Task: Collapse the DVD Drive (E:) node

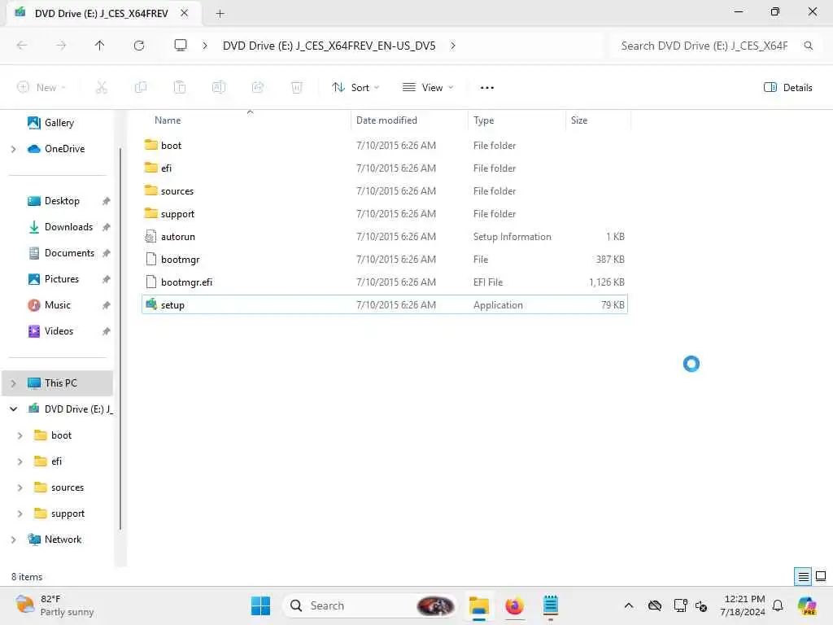Action: [13, 409]
